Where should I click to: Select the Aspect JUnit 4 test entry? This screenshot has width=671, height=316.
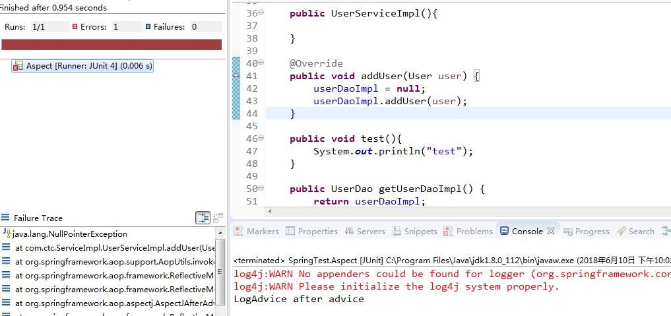click(x=82, y=66)
